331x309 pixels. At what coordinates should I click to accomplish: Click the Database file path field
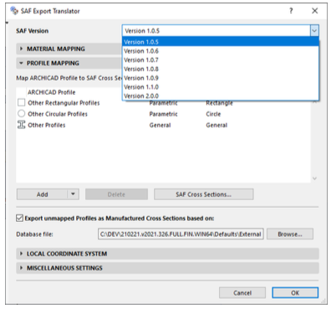(x=181, y=234)
